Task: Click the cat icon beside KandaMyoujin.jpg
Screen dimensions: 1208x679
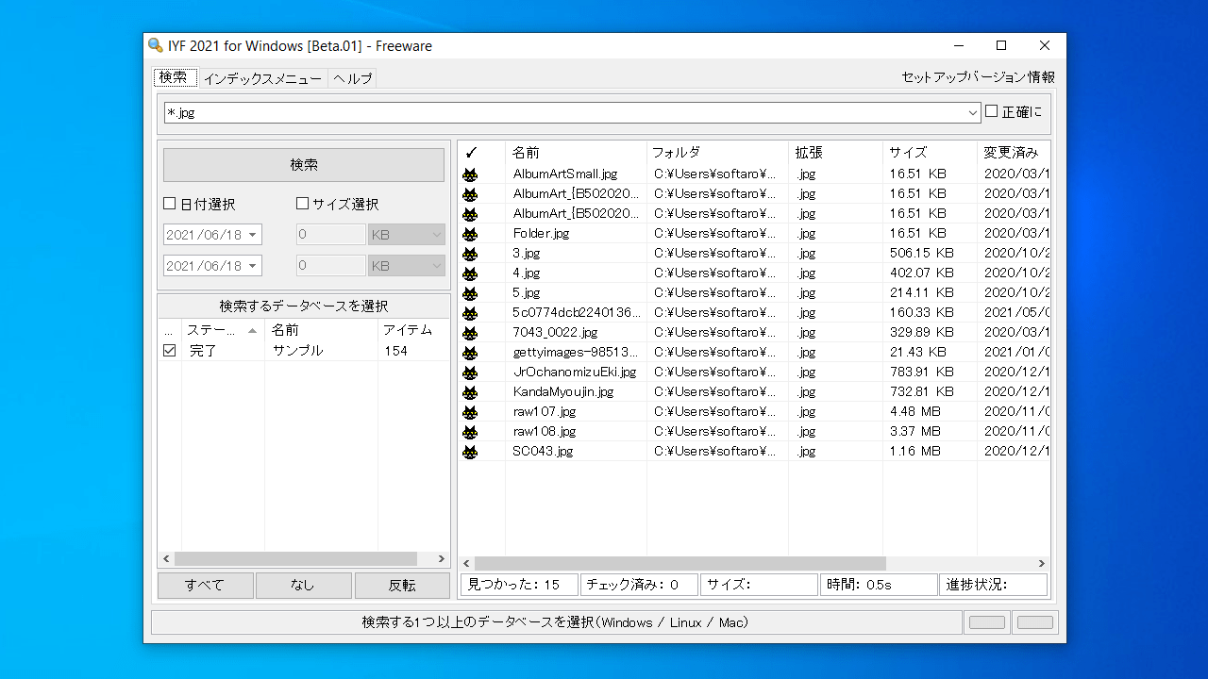Action: pyautogui.click(x=469, y=391)
